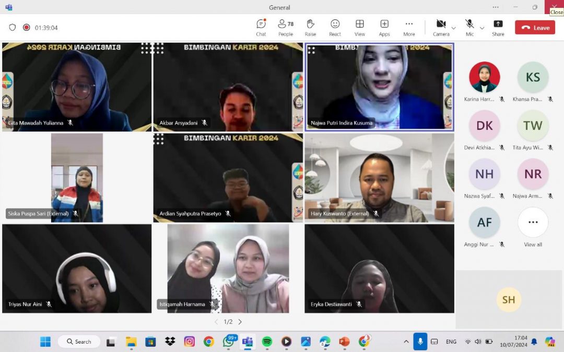This screenshot has width=564, height=352.
Task: Unmute the Mic
Action: pyautogui.click(x=469, y=27)
